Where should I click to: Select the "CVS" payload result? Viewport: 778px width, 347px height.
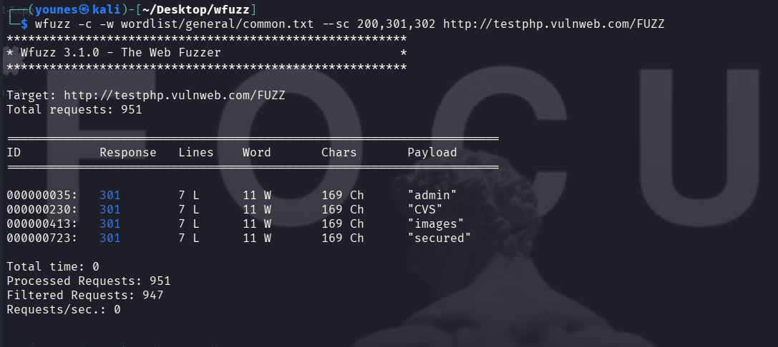tap(424, 209)
